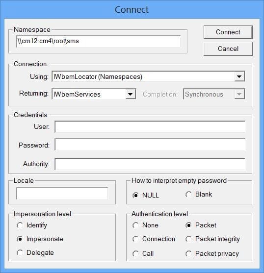This screenshot has width=264, height=273.
Task: Select the Blank empty password option
Action: [199, 194]
